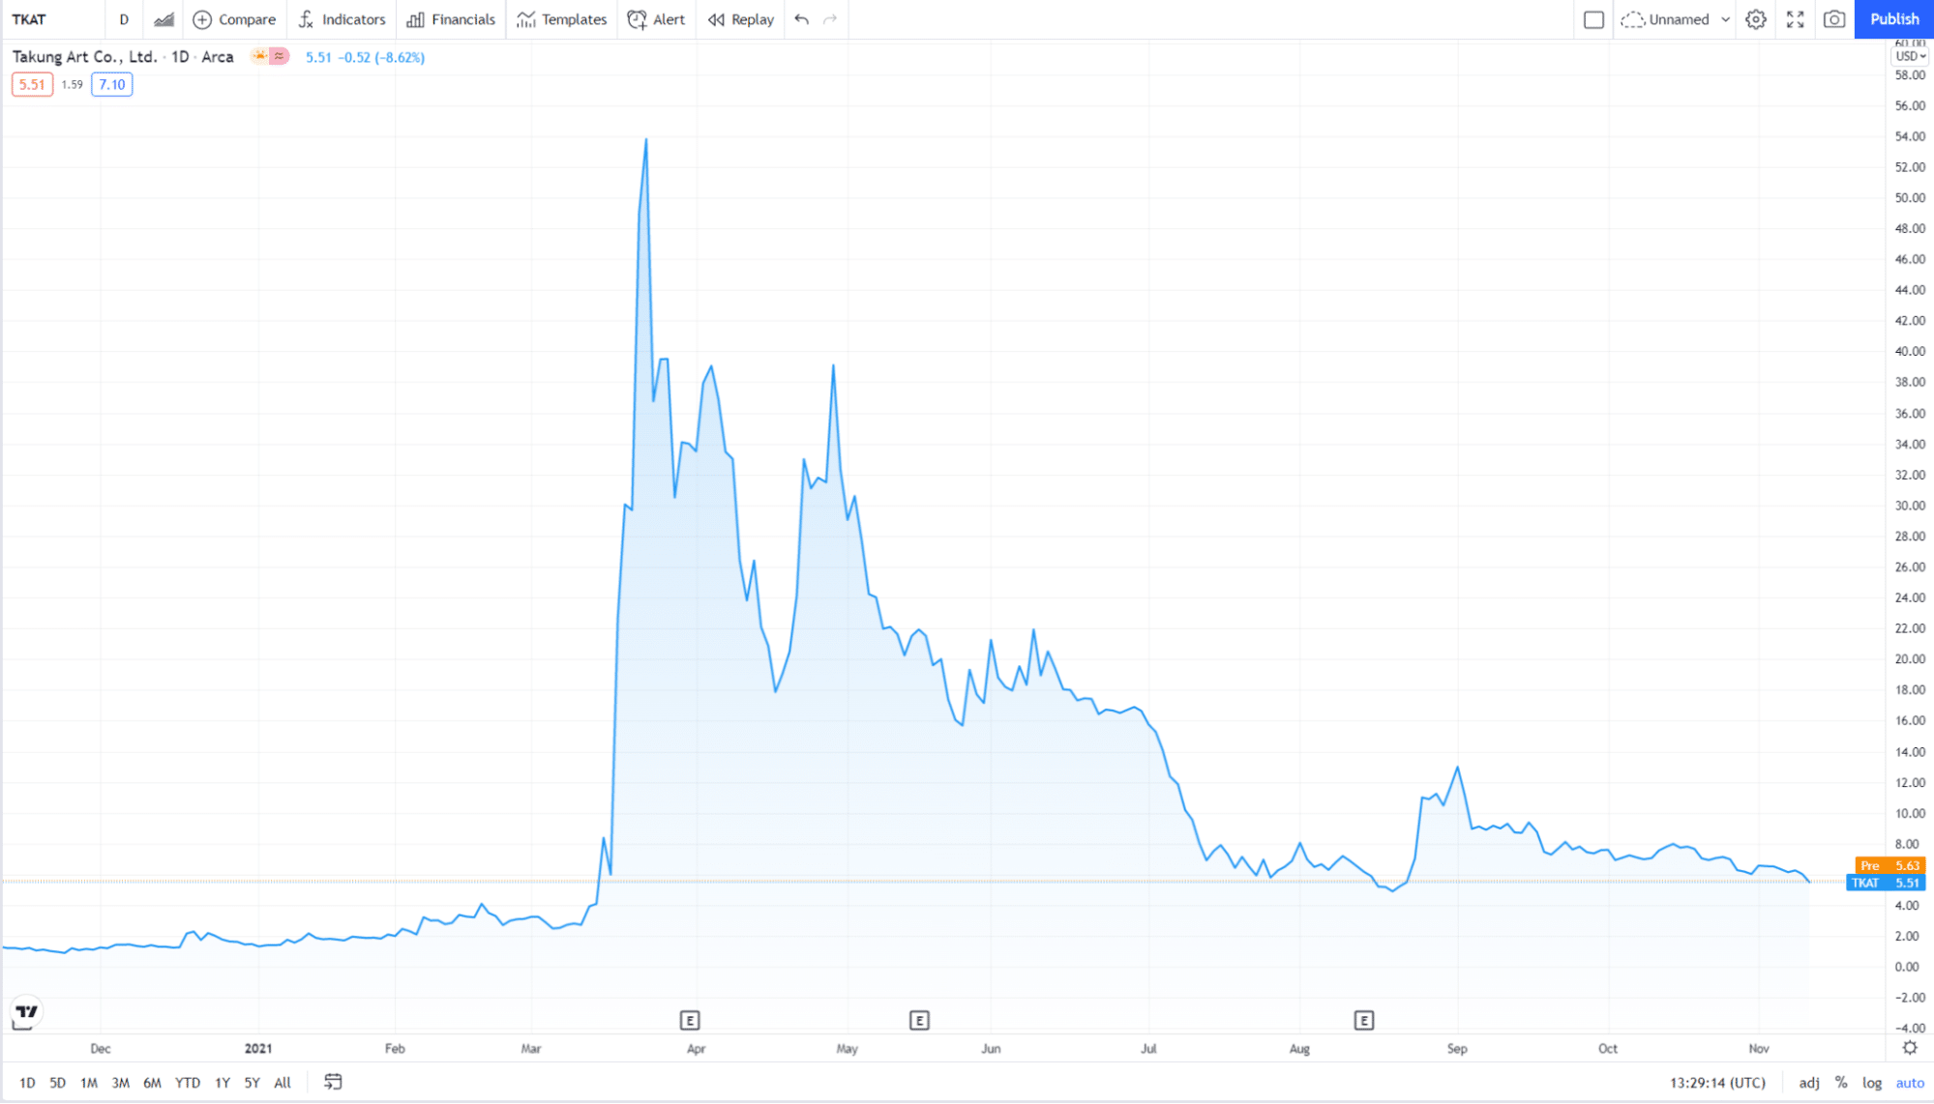Click the 7.10 buy price box

pyautogui.click(x=112, y=85)
